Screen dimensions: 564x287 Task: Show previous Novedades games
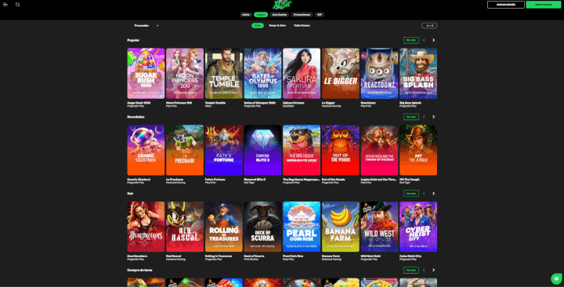pos(424,117)
